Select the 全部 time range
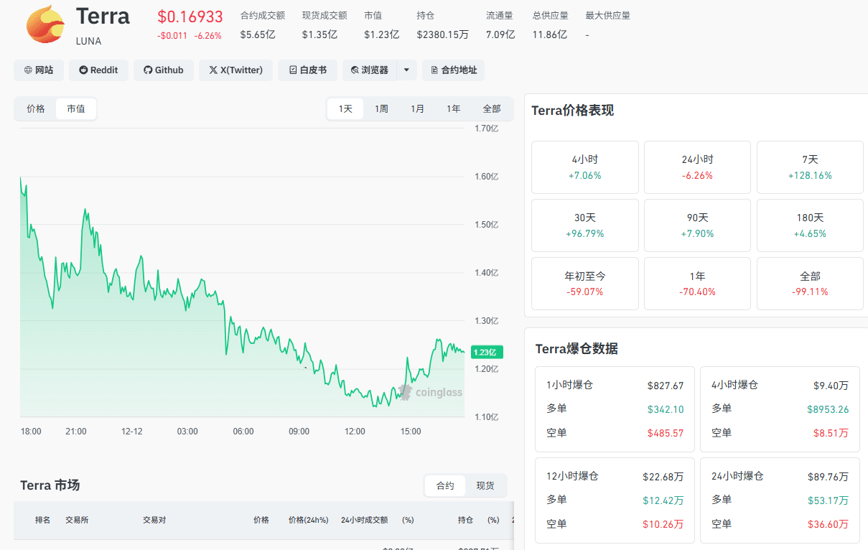 coord(492,109)
